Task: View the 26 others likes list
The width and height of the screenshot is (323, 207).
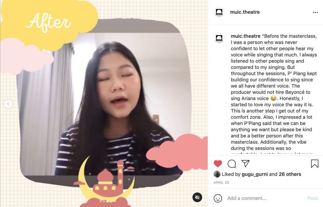Action: [290, 174]
